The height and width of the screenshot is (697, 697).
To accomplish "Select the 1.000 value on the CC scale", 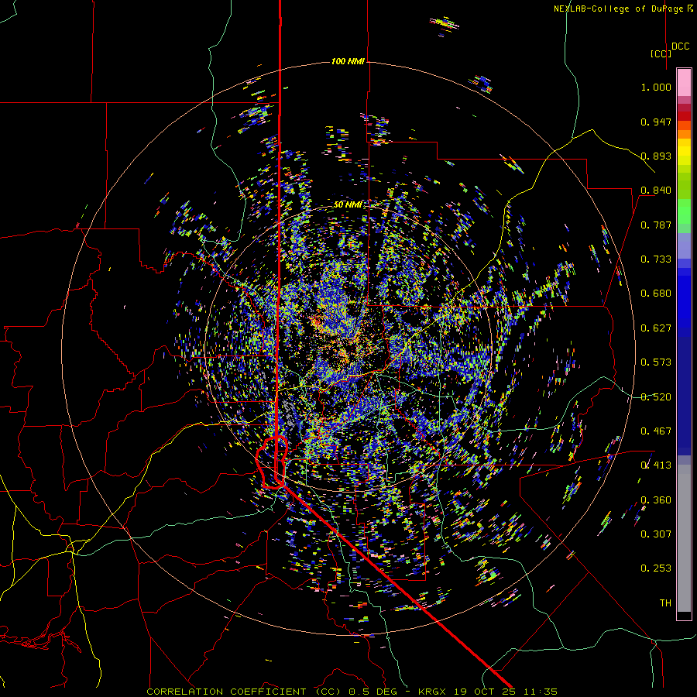I will (656, 87).
